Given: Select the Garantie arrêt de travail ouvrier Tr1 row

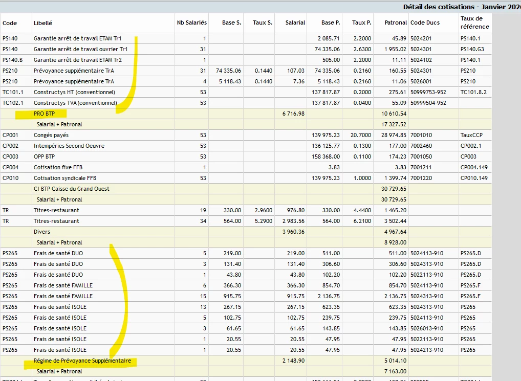Looking at the screenshot, I should (80, 49).
